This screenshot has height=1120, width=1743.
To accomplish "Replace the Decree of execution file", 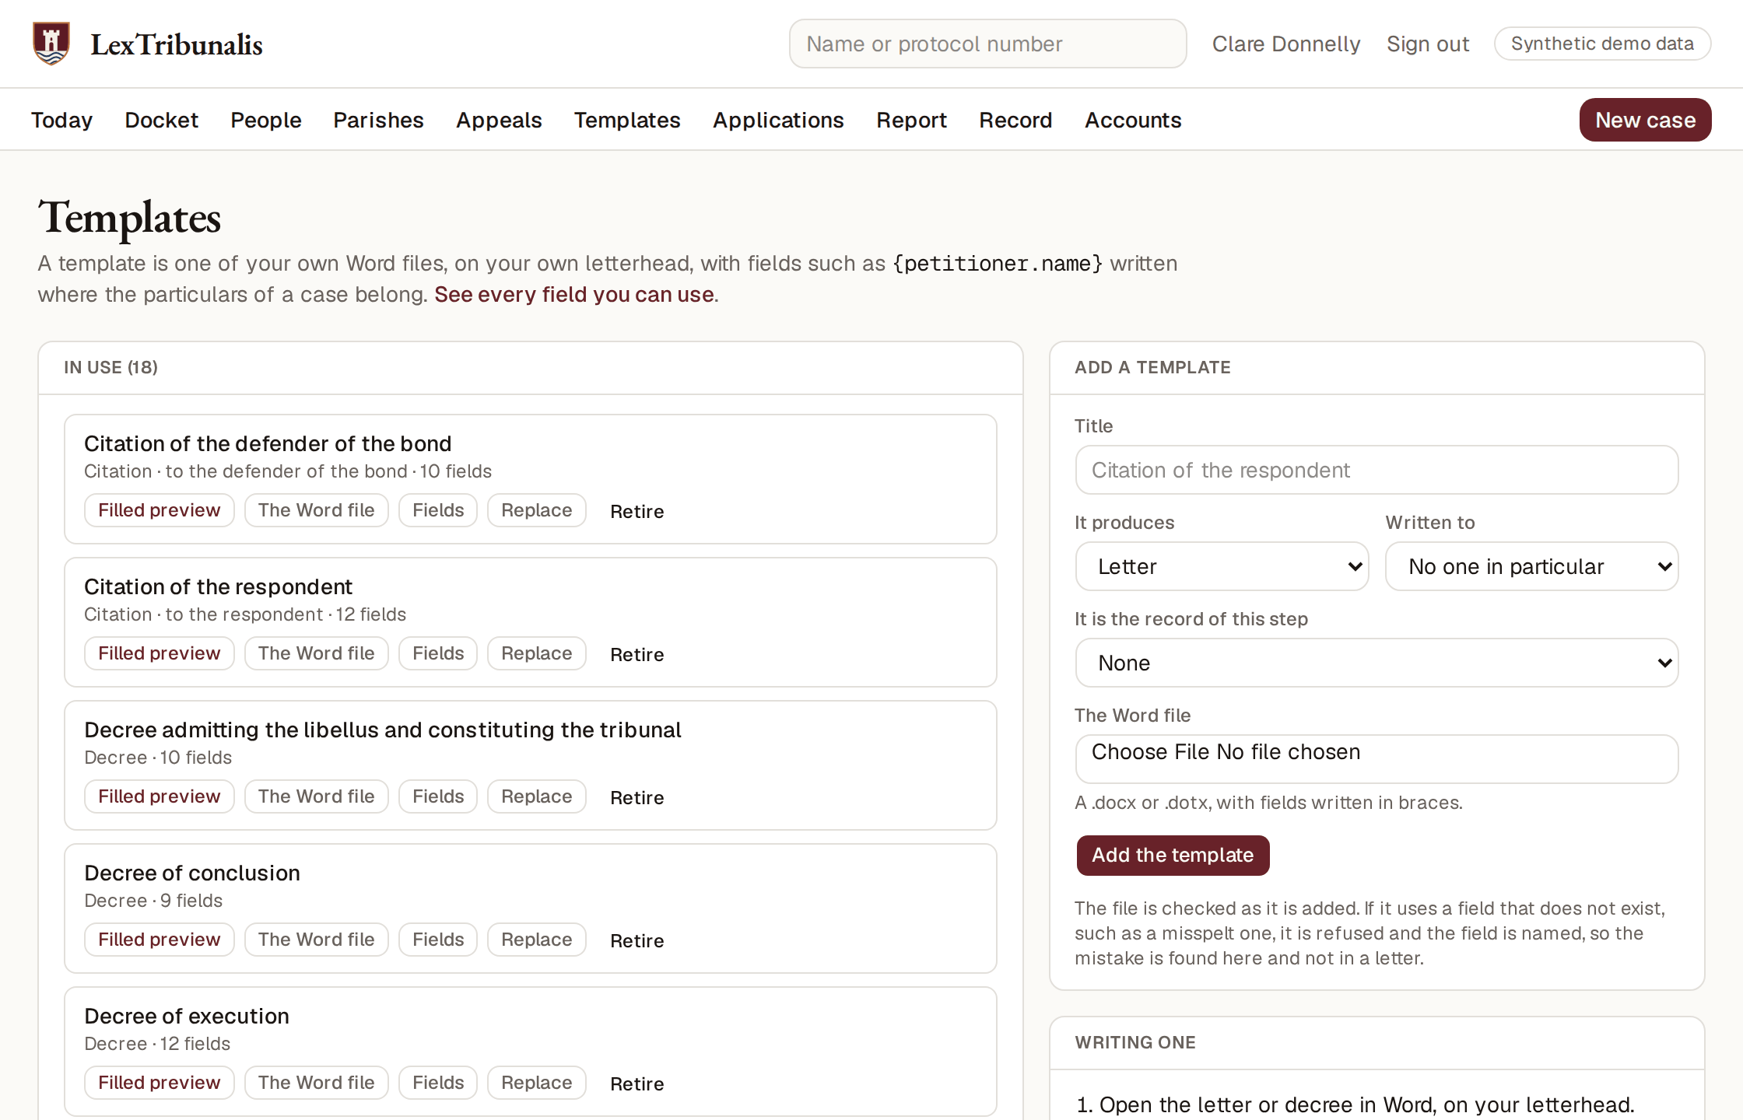I will pos(536,1083).
